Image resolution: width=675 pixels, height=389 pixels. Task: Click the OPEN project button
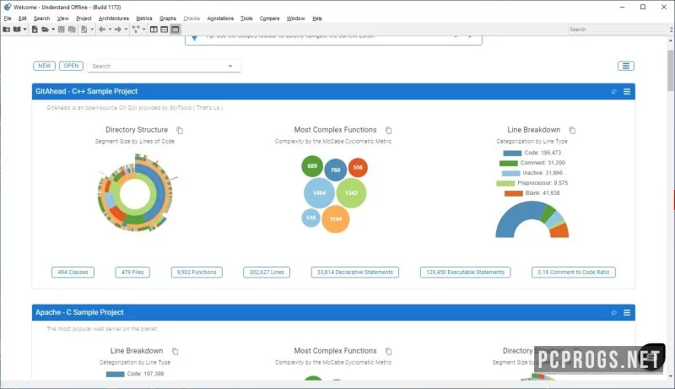[71, 66]
